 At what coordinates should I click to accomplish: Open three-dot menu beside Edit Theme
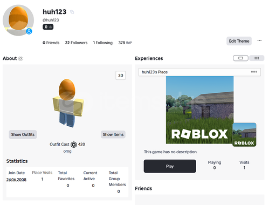pos(259,40)
